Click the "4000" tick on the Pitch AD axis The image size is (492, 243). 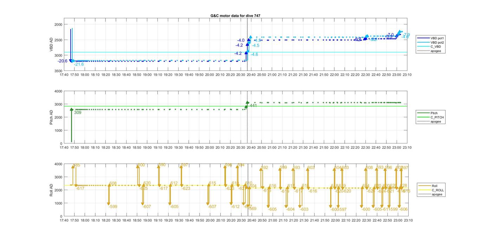[58, 92]
